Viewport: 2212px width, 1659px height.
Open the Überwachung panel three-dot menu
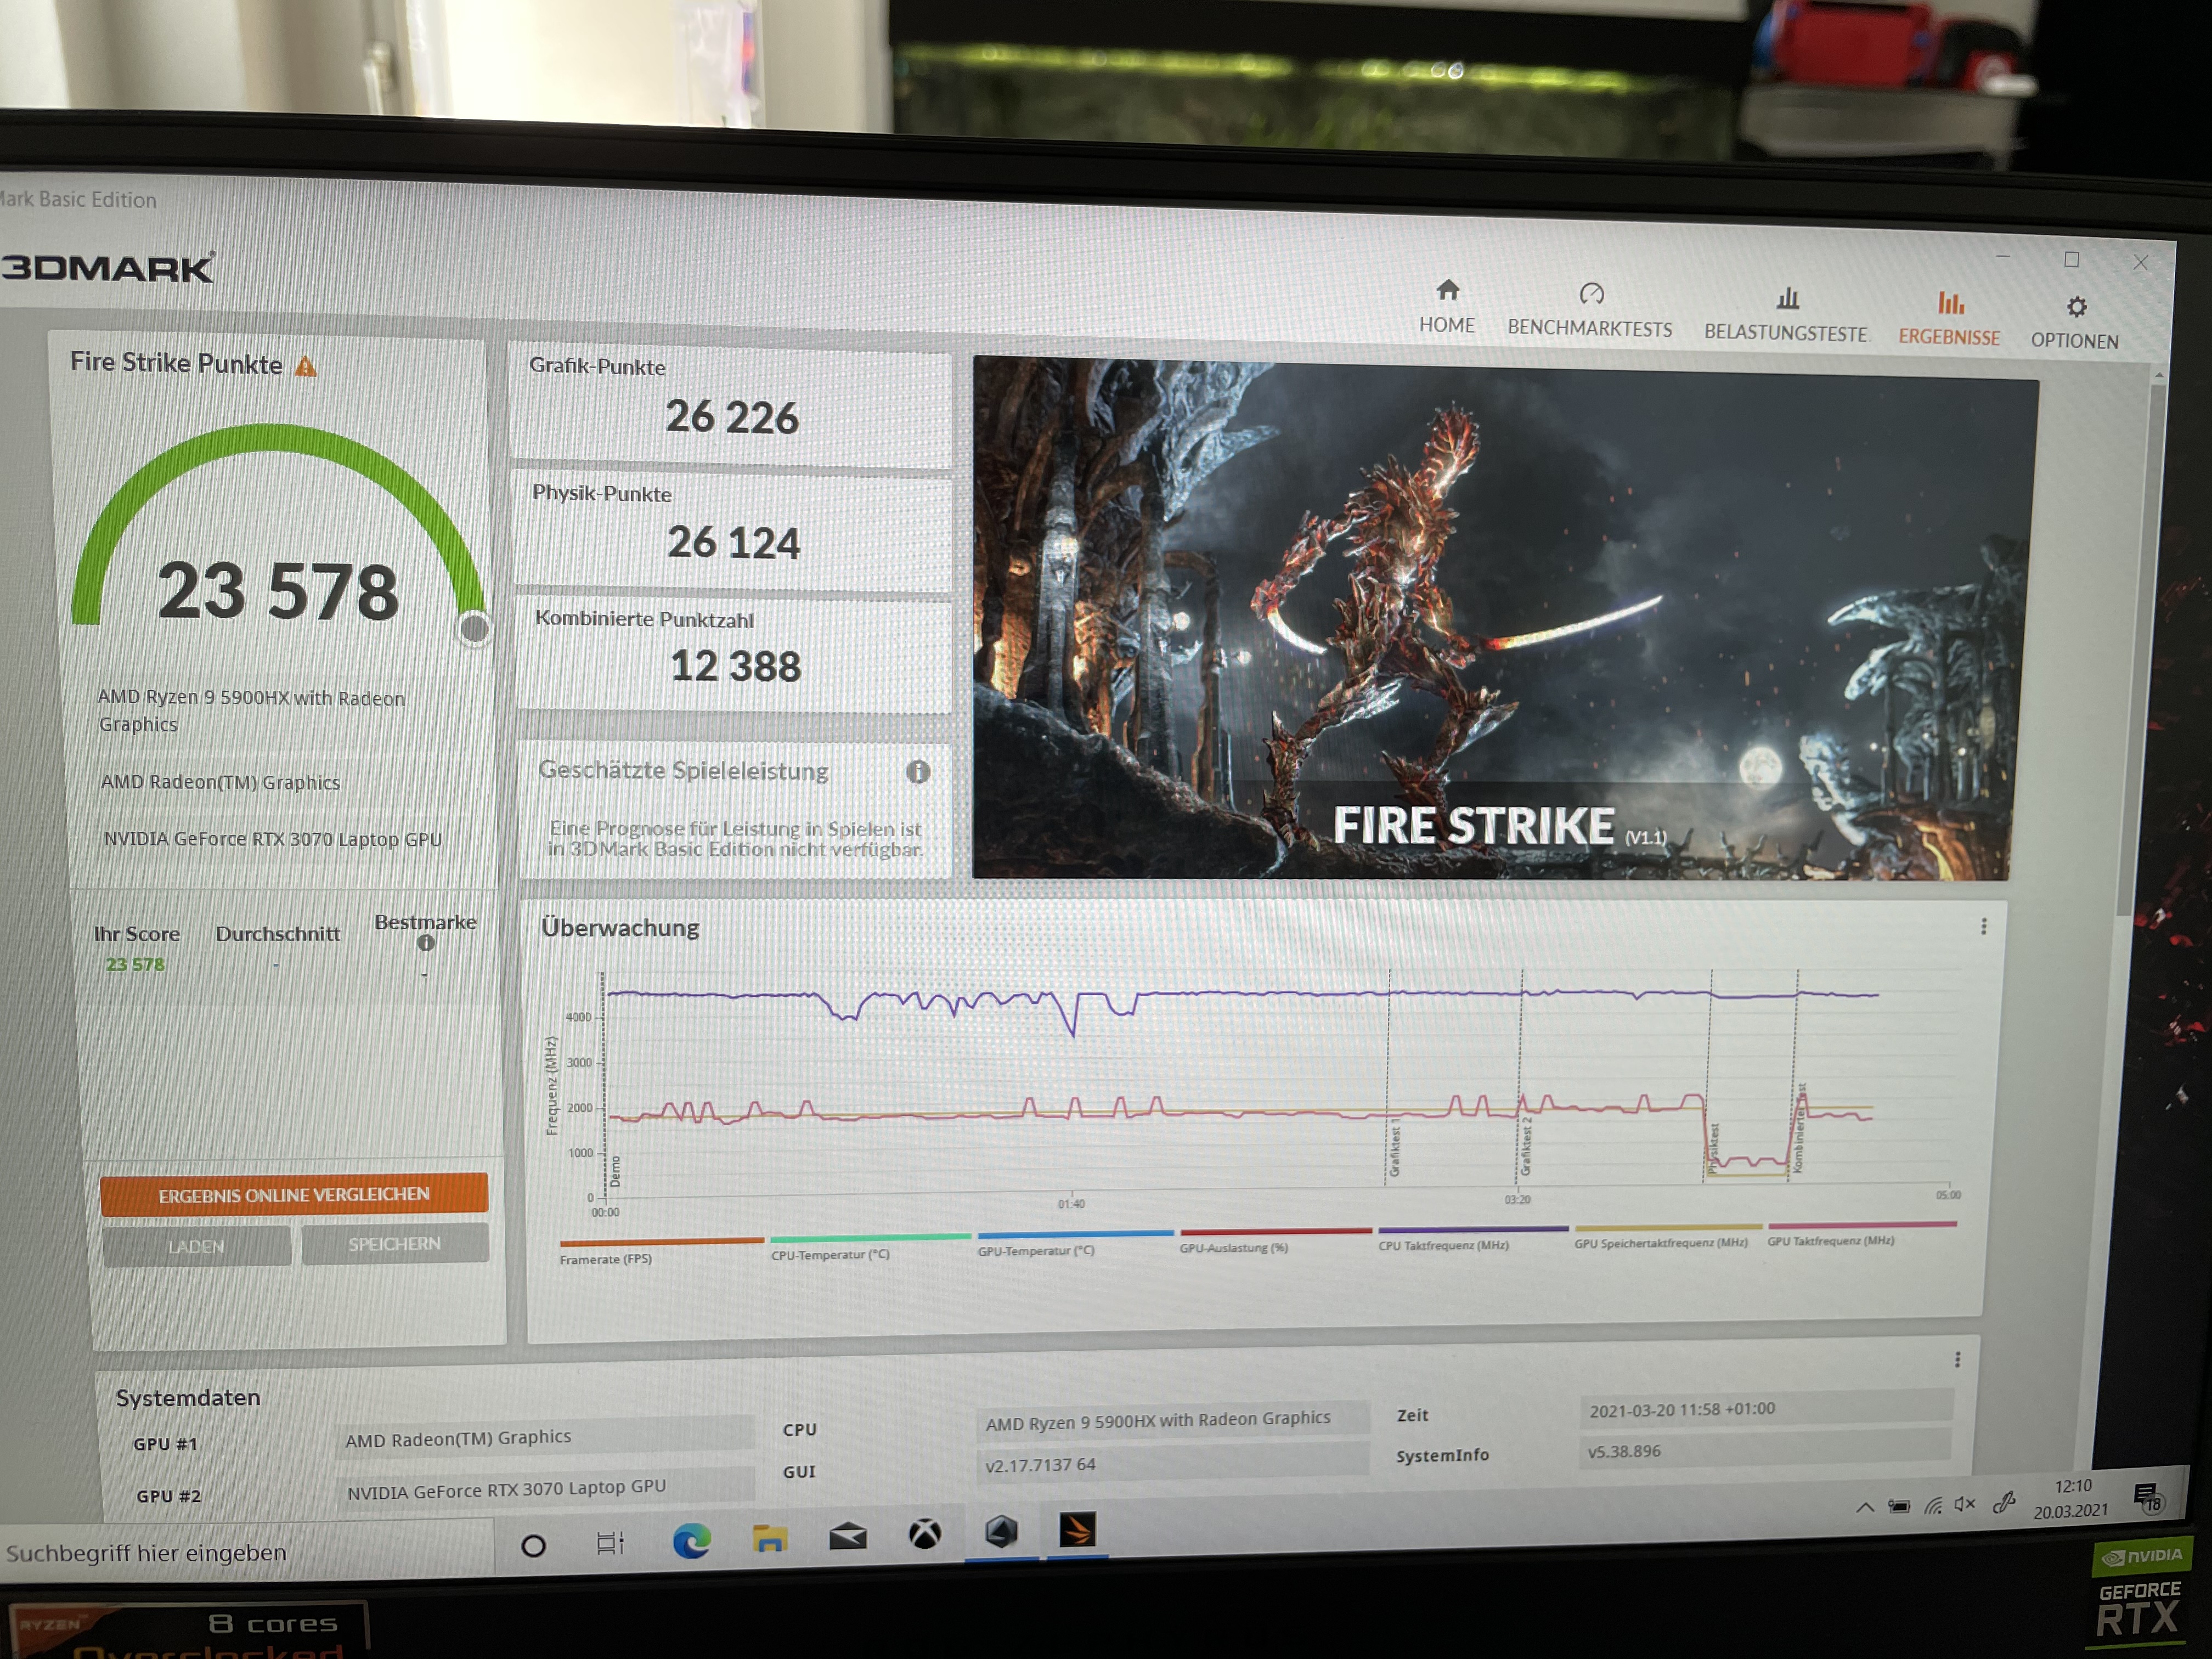point(1984,926)
